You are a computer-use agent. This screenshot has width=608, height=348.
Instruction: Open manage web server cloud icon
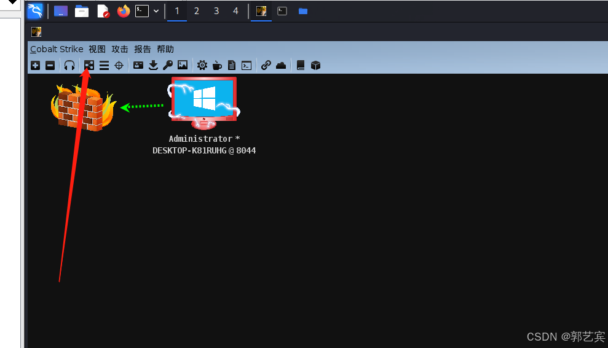tap(281, 66)
